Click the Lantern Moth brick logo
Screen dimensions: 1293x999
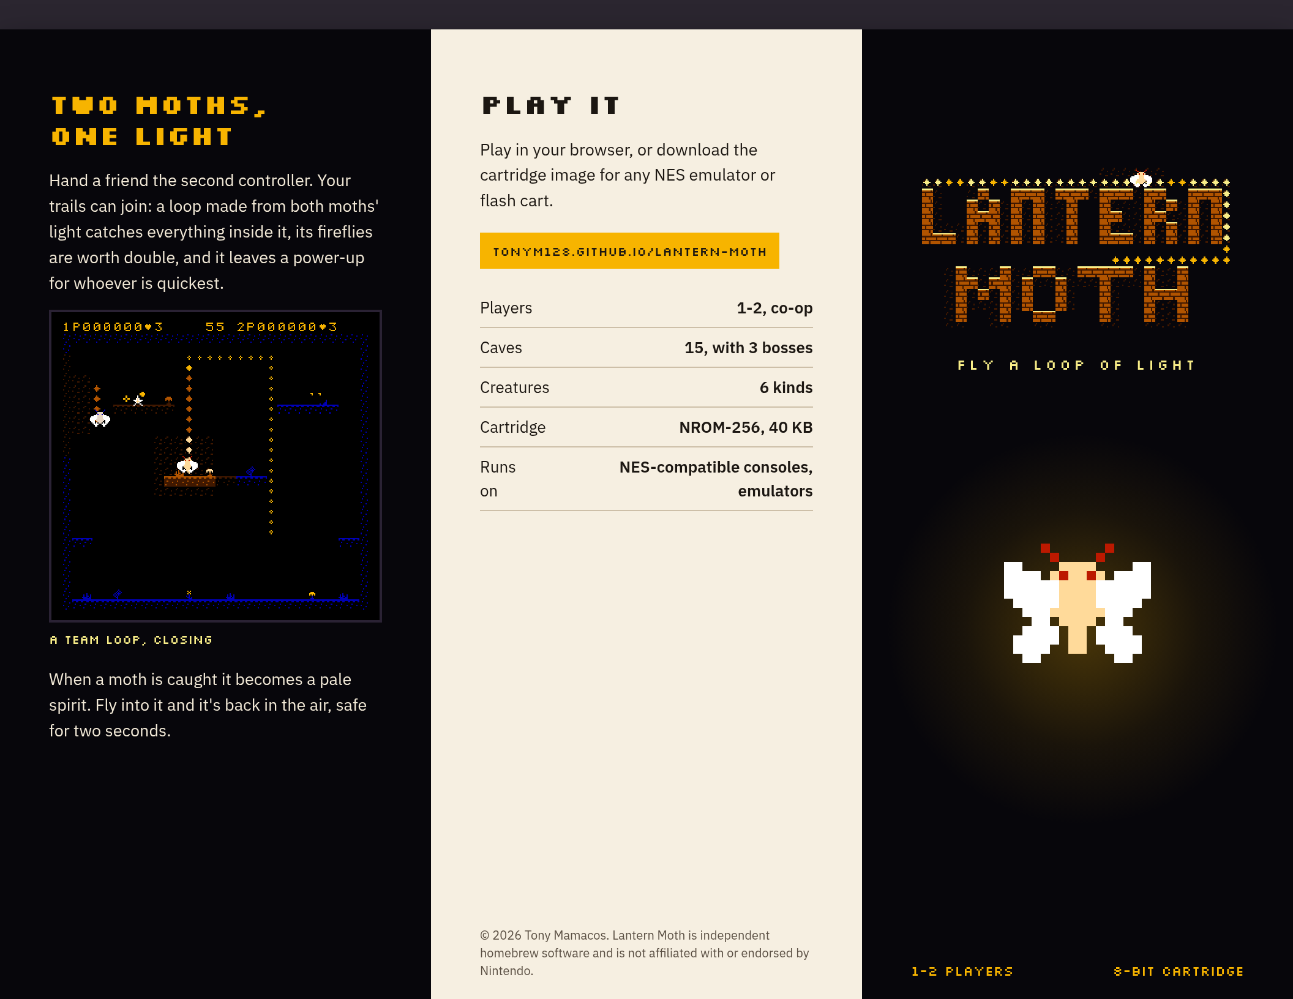coord(1075,248)
